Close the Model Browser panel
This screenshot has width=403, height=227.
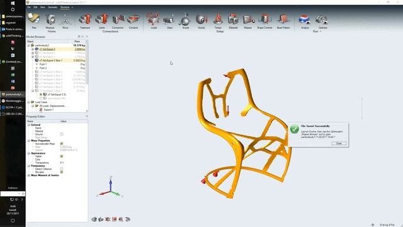click(x=87, y=37)
